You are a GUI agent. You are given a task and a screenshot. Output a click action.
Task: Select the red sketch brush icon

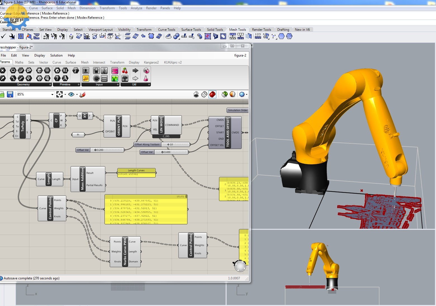click(82, 94)
